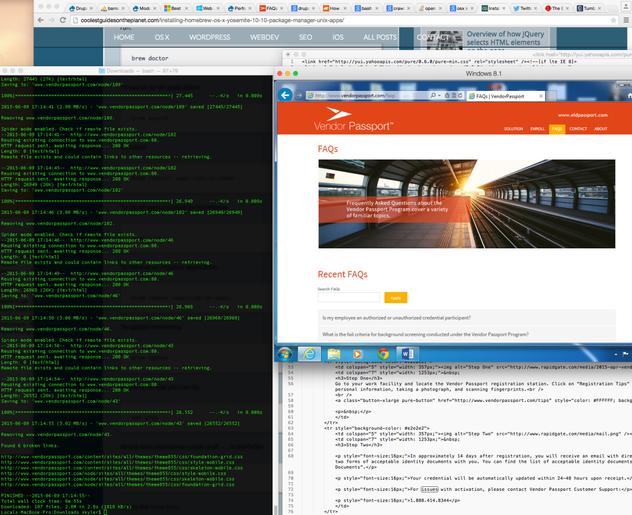The height and width of the screenshot is (515, 632).
Task: Open Chrome from the Windows taskbar
Action: tap(383, 354)
